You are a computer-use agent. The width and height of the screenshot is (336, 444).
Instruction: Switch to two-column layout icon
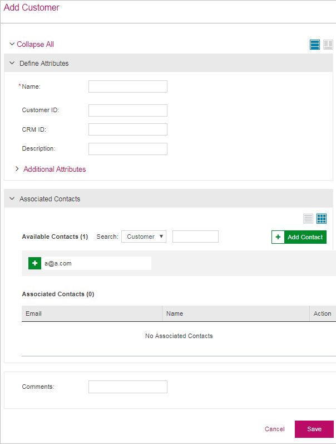tap(328, 45)
